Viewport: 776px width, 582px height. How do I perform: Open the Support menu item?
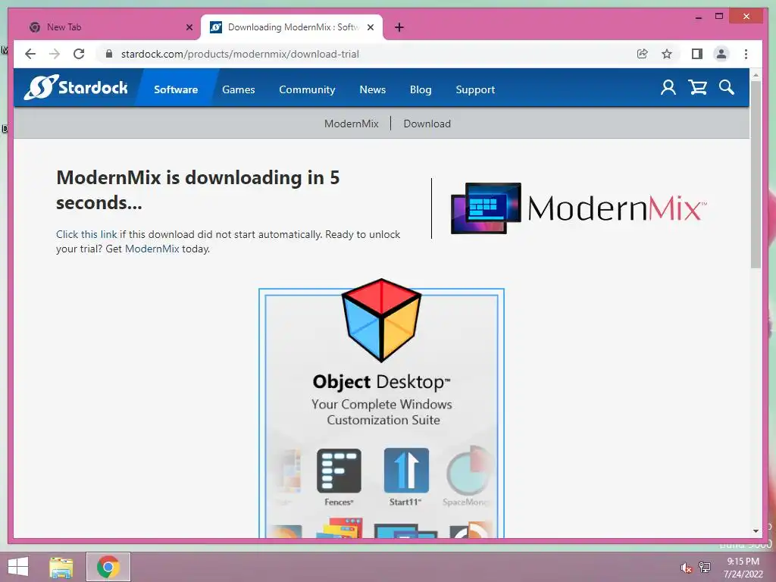pyautogui.click(x=475, y=89)
